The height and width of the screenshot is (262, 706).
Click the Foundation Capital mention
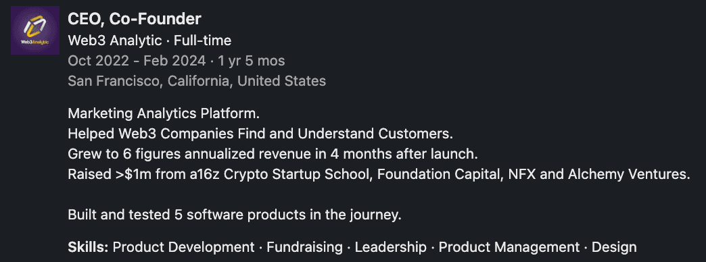pos(439,174)
